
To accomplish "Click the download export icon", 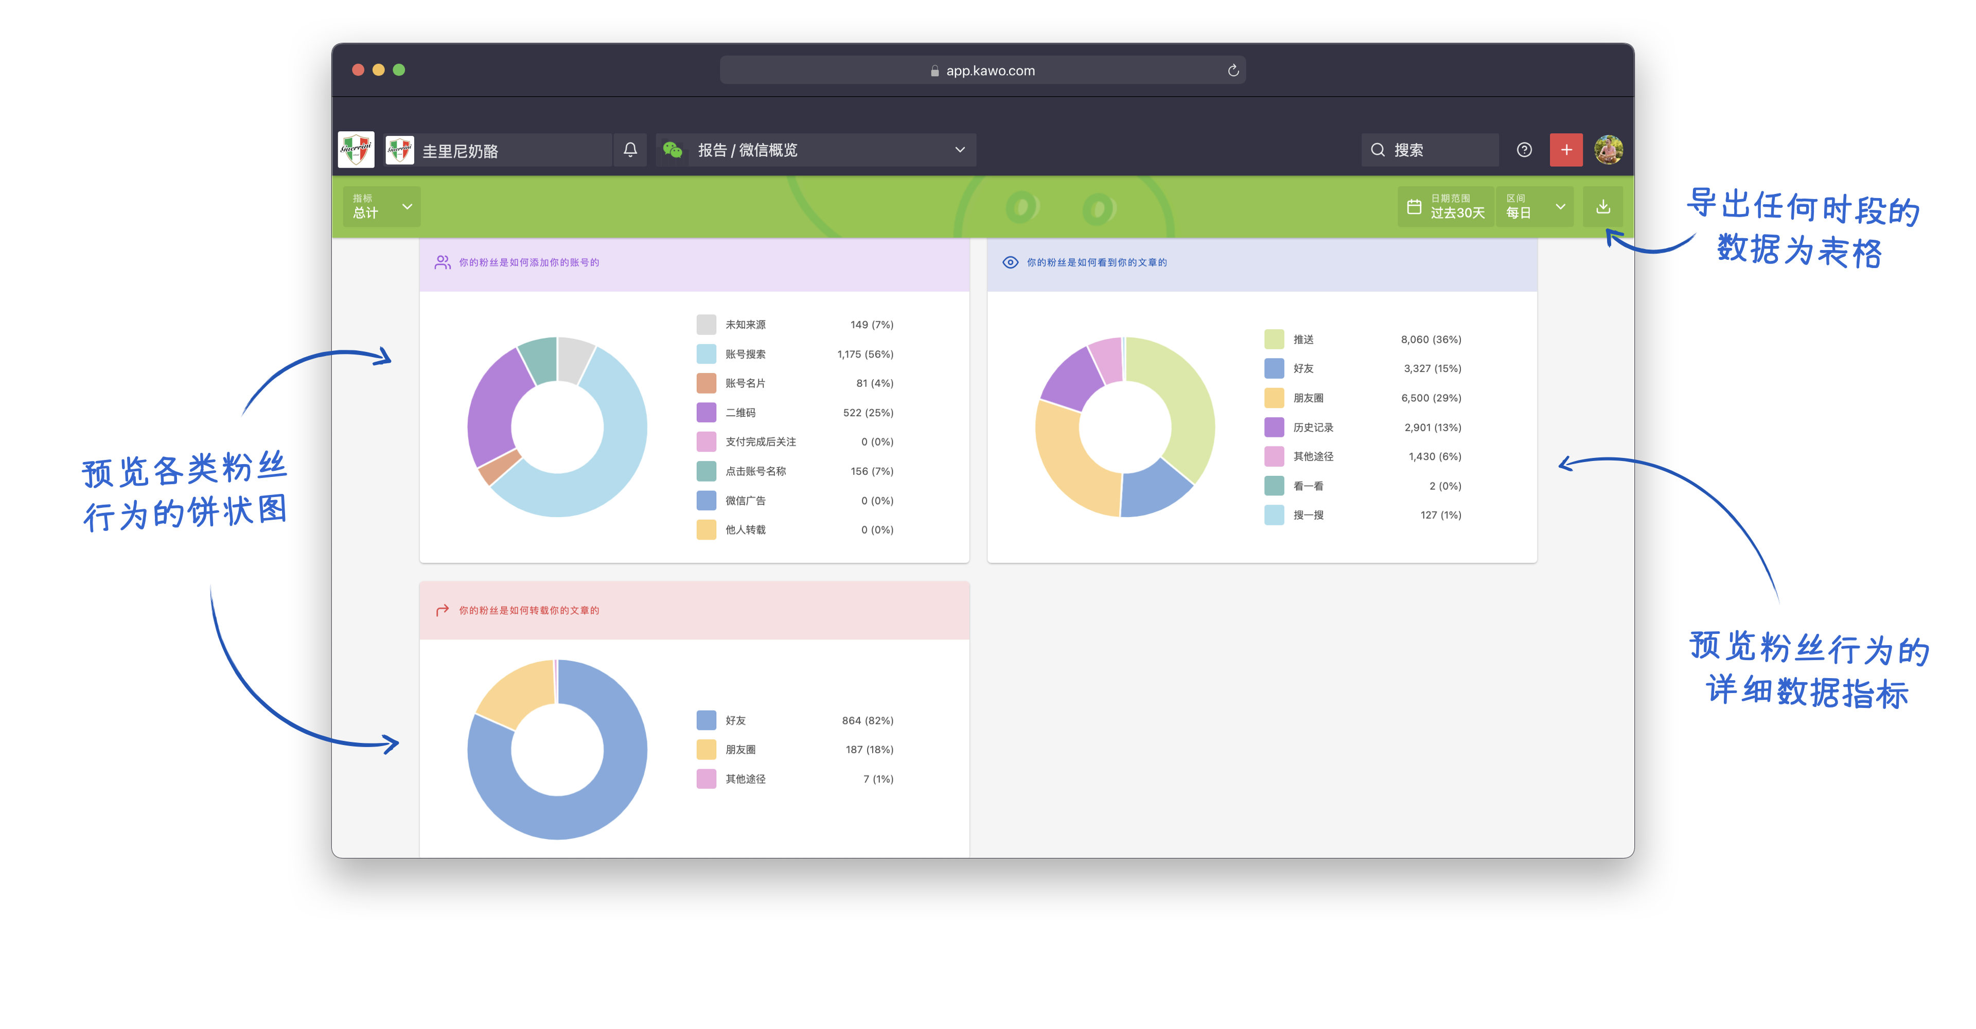I will 1602,206.
